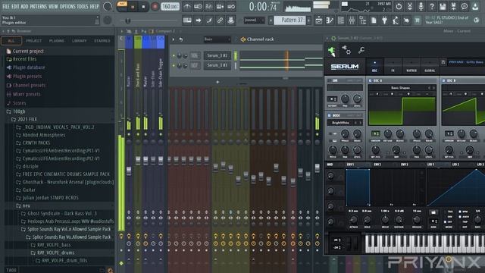The image size is (485, 273).
Task: Toggle wait for input icon
Action: [198, 6]
